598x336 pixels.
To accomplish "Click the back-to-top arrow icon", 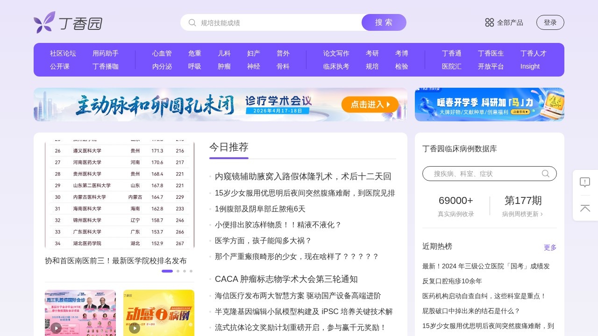I will 585,208.
